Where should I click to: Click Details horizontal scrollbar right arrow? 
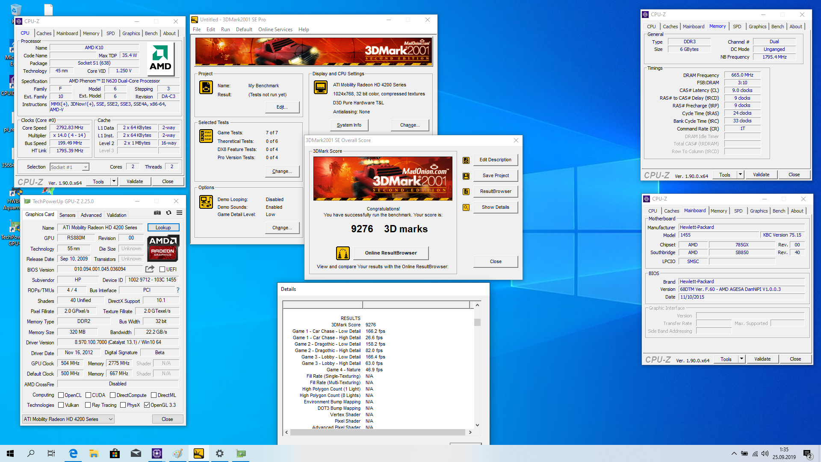point(470,432)
